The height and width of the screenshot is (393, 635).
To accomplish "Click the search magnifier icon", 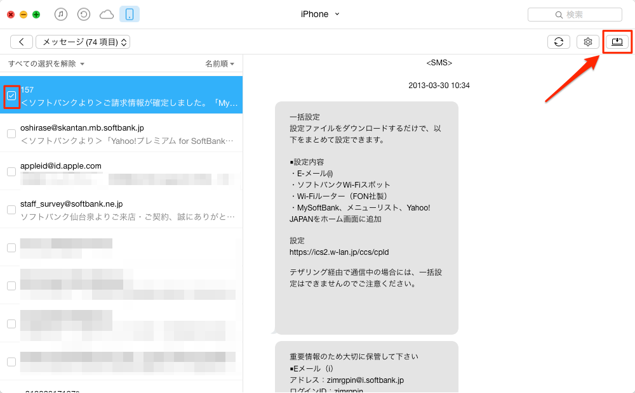I will pos(559,15).
